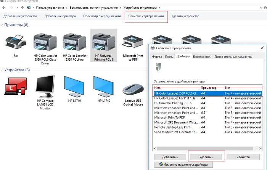
Task: Click Свойства сервера печати in toolbar
Action: [x=146, y=16]
